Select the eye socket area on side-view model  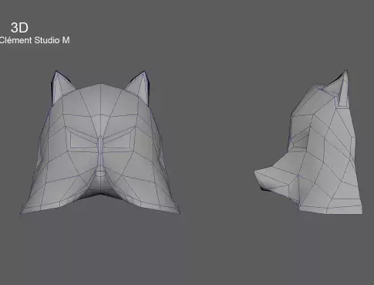click(x=298, y=142)
